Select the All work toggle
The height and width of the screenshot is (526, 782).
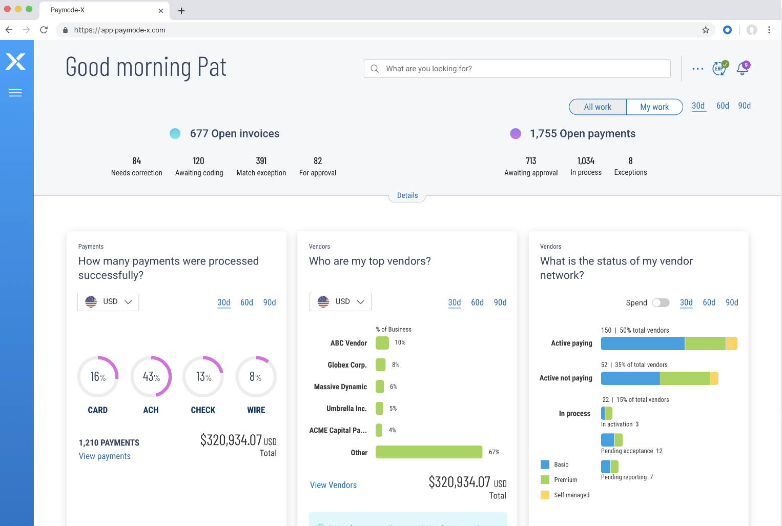[598, 107]
